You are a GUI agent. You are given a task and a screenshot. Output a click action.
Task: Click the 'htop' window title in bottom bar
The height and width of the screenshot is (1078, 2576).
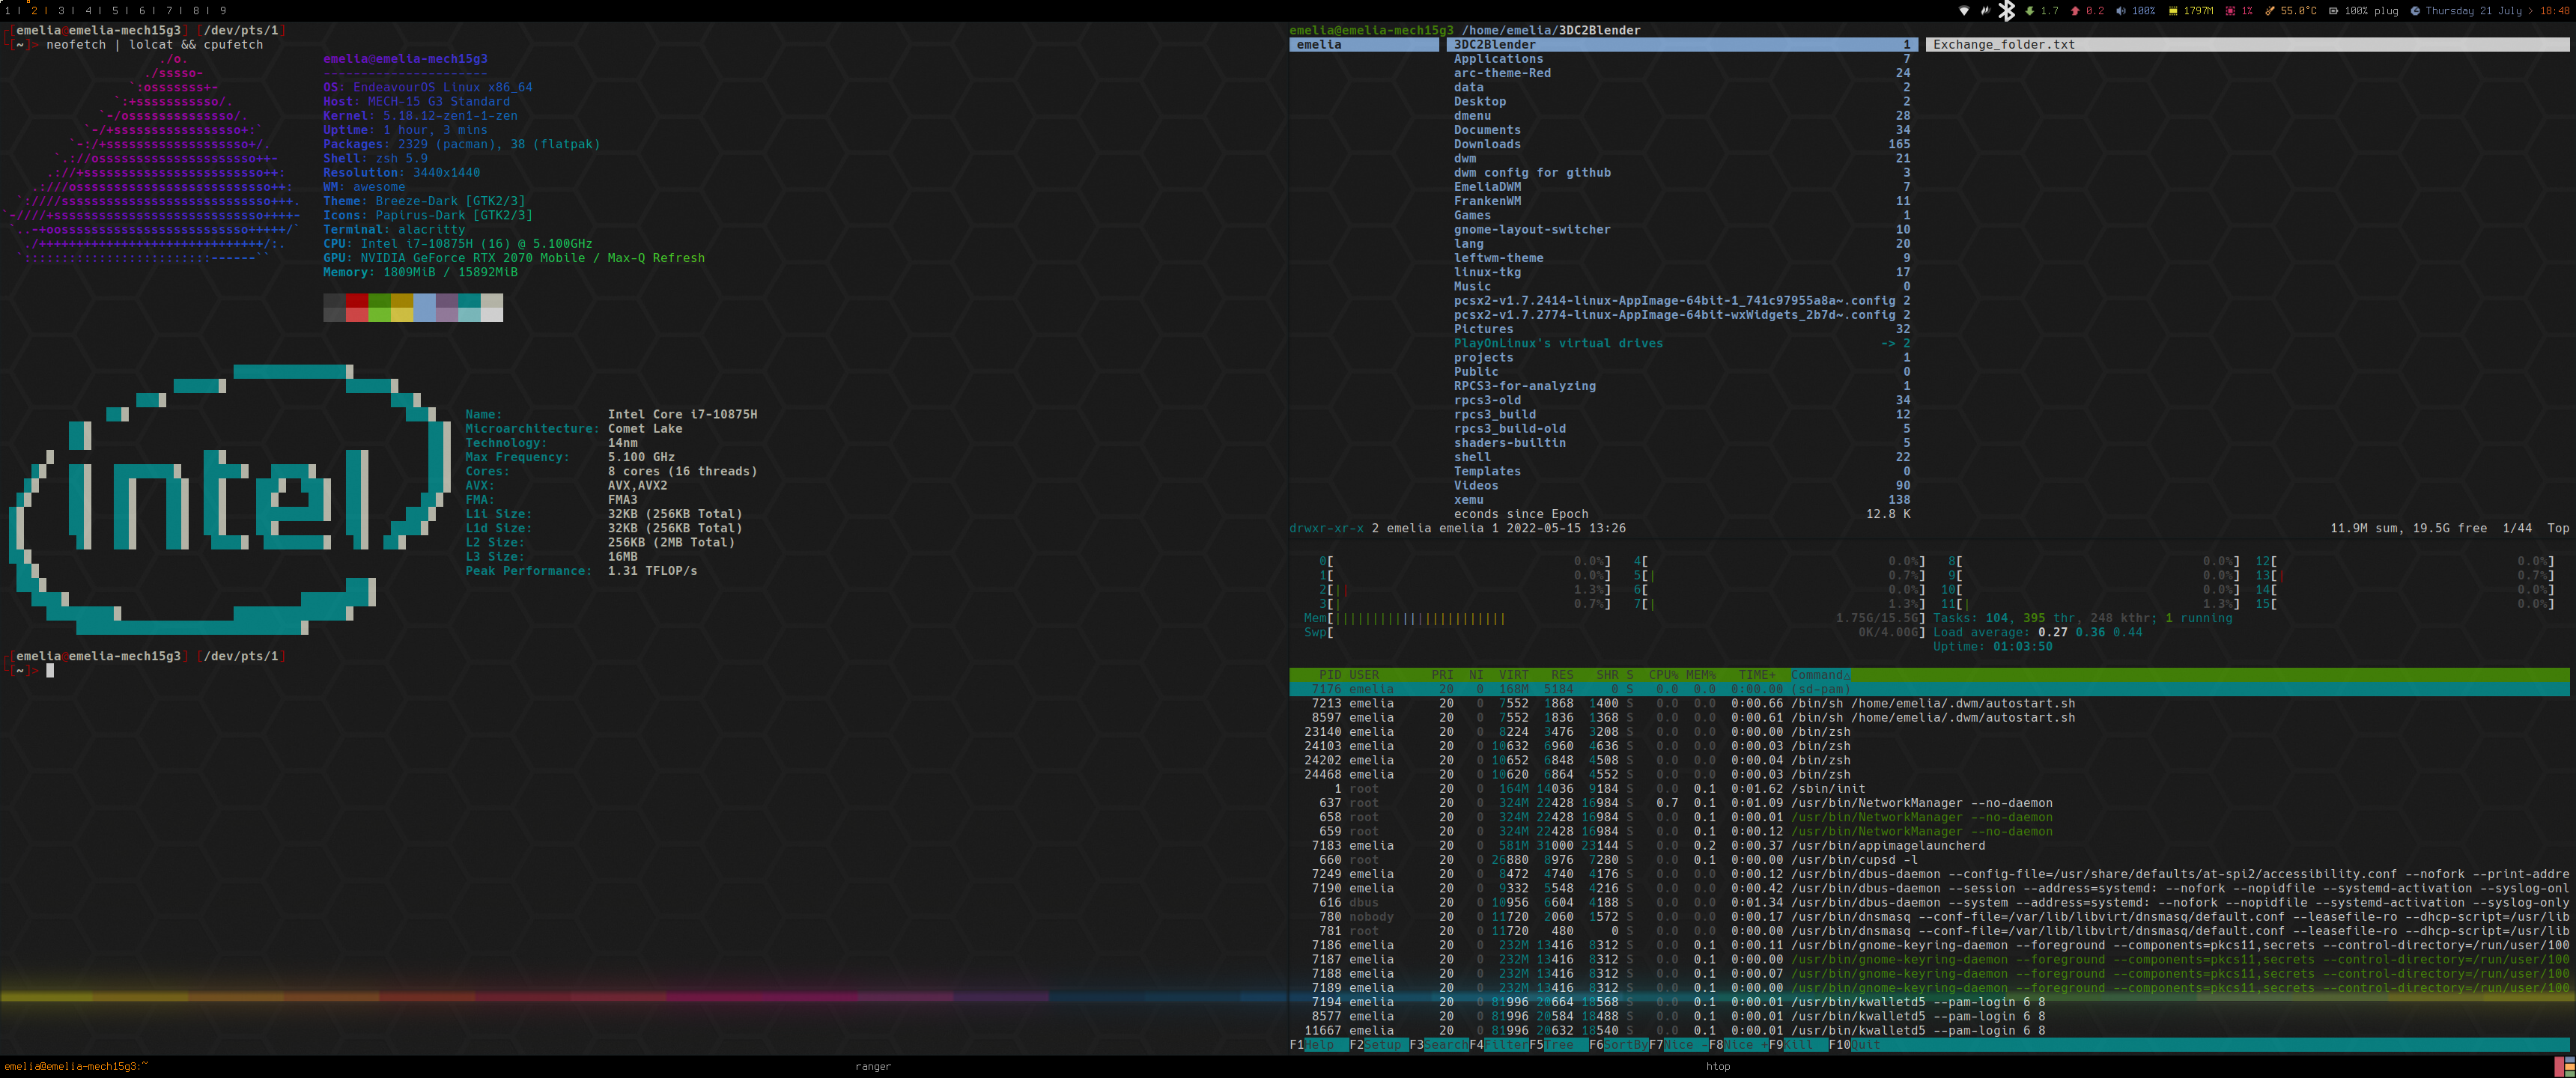pyautogui.click(x=1718, y=1067)
